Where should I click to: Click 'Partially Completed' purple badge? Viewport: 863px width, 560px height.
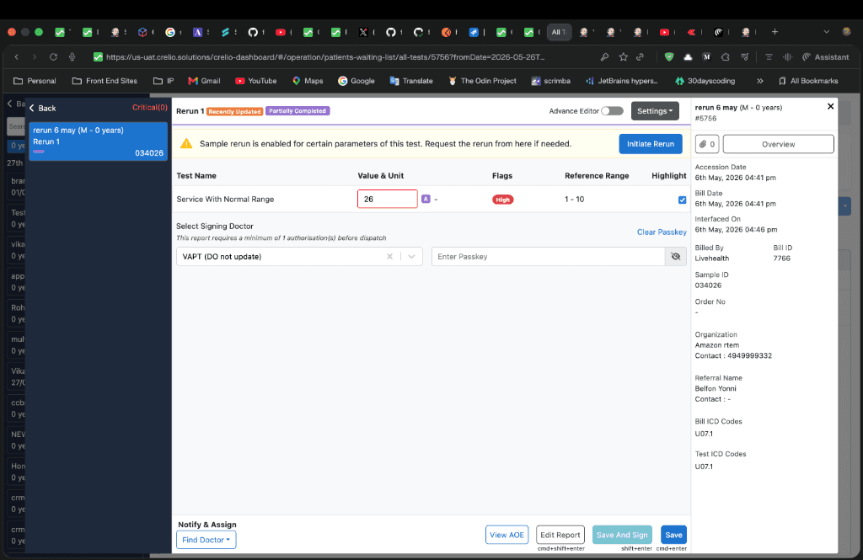click(297, 110)
